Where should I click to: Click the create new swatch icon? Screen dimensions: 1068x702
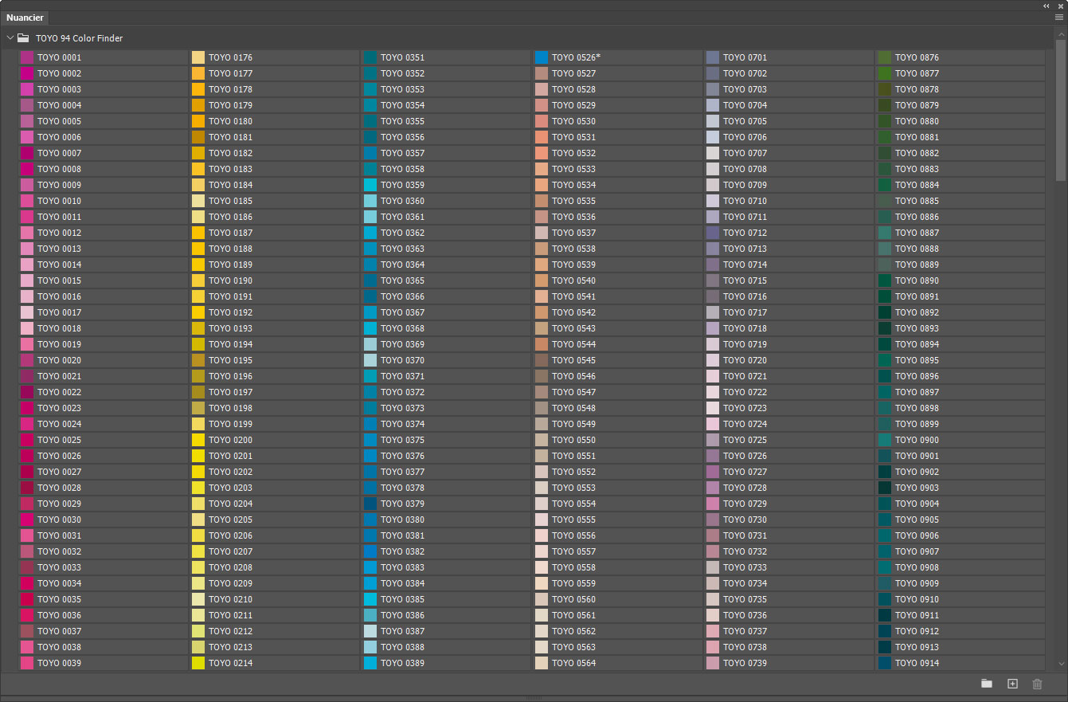1012,684
